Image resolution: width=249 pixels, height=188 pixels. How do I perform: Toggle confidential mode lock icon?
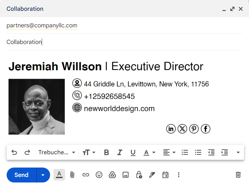click(x=139, y=175)
